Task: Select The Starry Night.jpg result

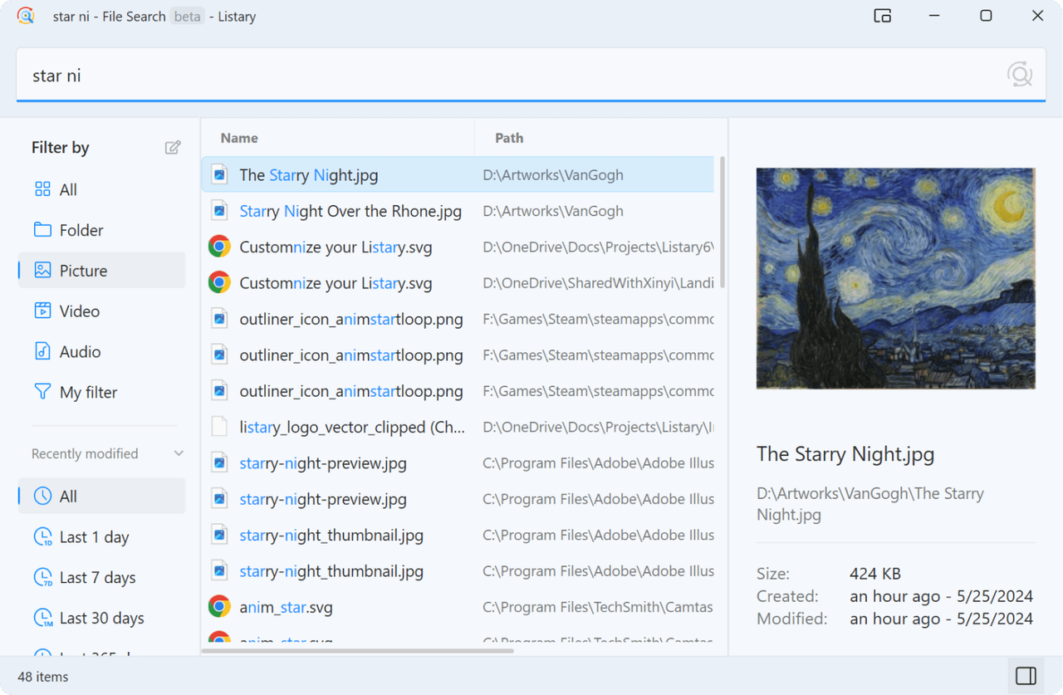Action: click(458, 175)
